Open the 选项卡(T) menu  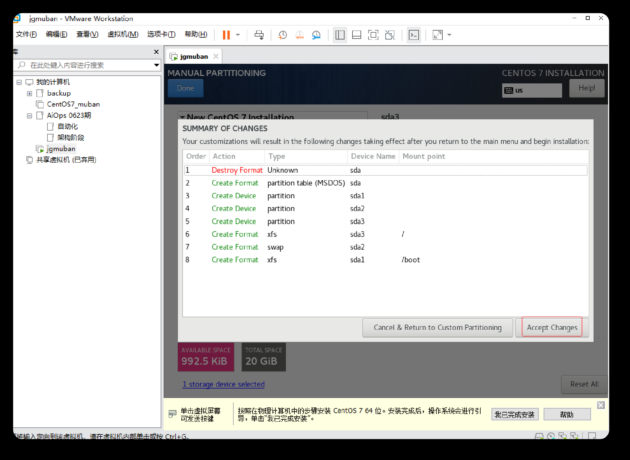point(161,34)
